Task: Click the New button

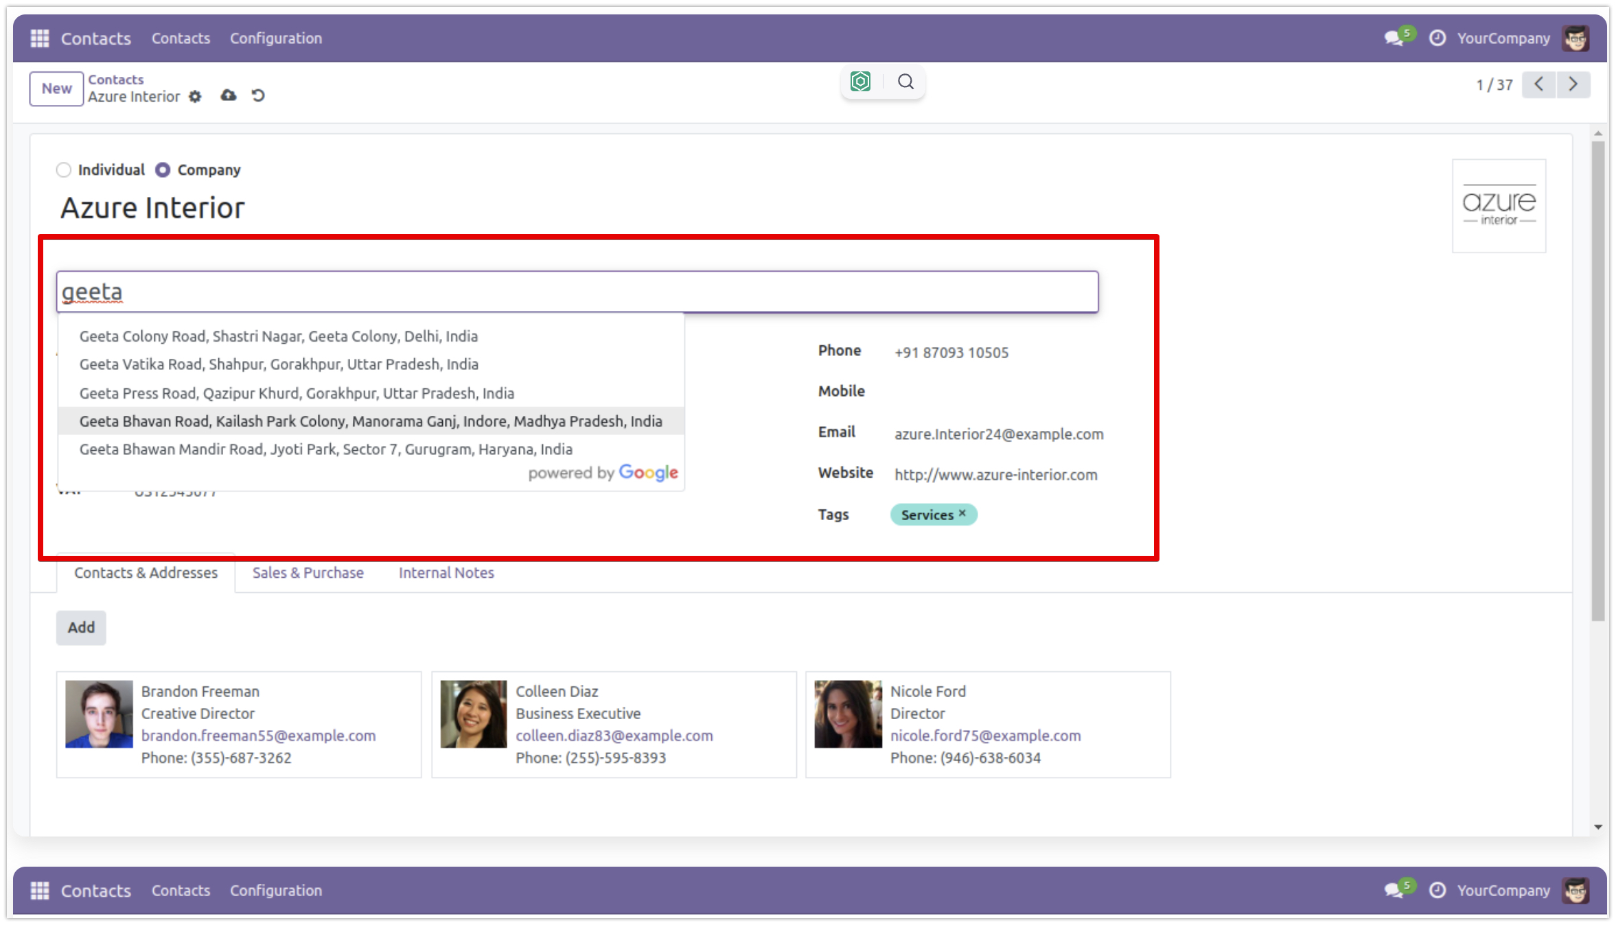Action: pos(56,89)
